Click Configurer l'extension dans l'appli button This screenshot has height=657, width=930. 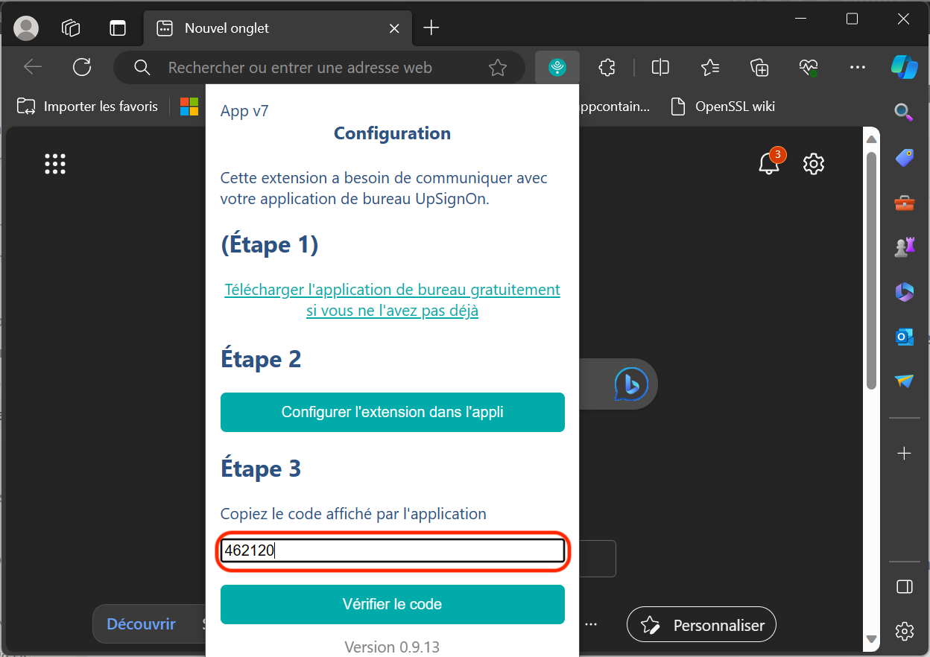tap(392, 412)
